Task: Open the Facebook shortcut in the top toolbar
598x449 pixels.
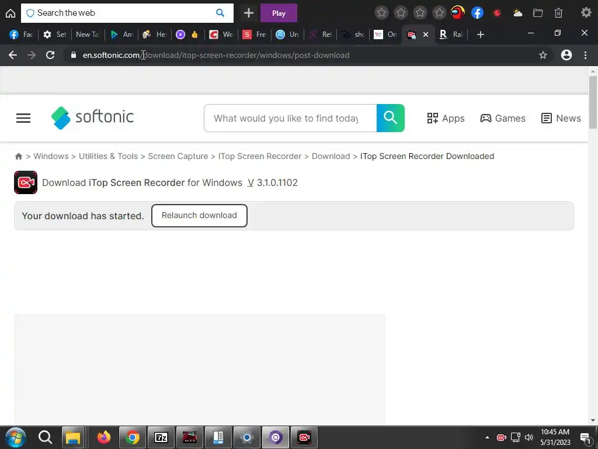Action: pyautogui.click(x=477, y=13)
